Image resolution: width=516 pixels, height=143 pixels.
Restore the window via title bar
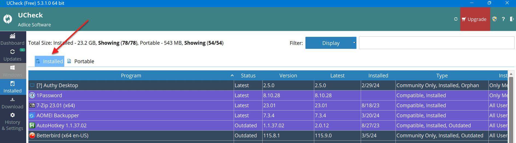coord(489,3)
